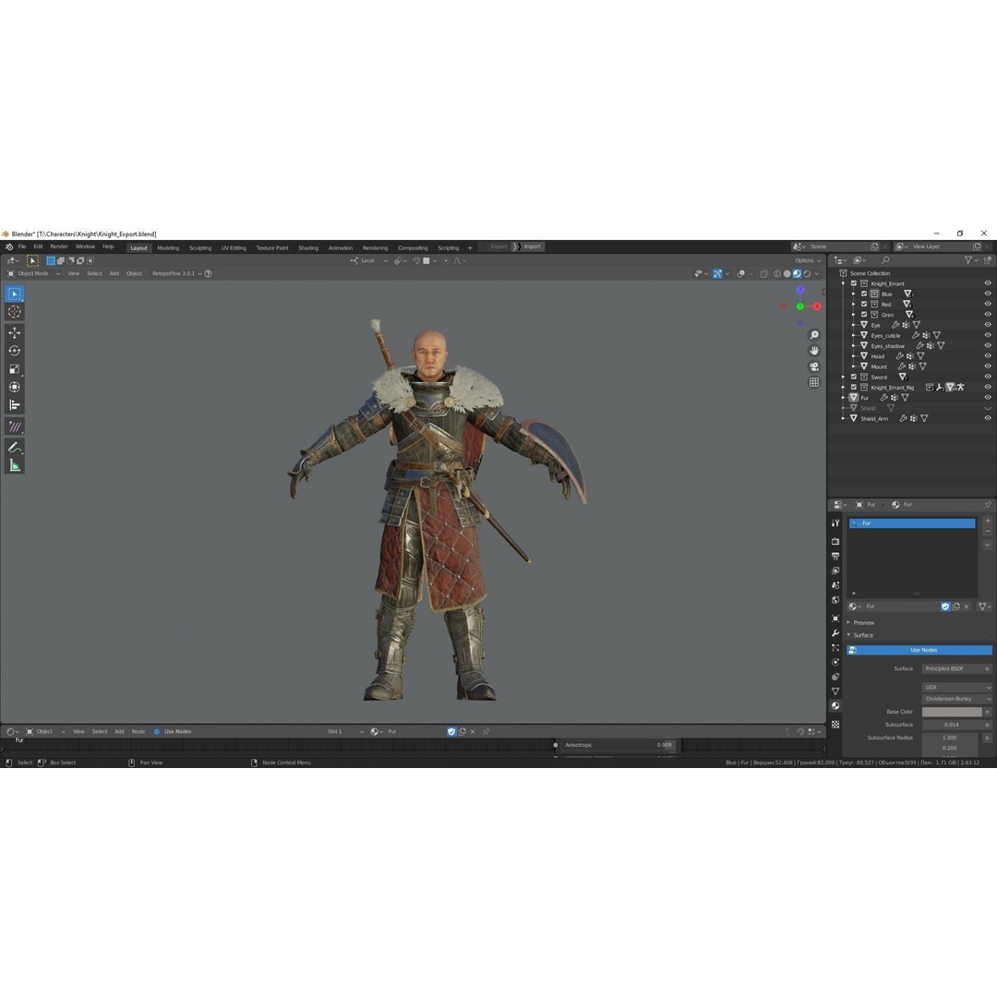Image resolution: width=997 pixels, height=997 pixels.
Task: Open the GGX distribution dropdown
Action: [957, 688]
